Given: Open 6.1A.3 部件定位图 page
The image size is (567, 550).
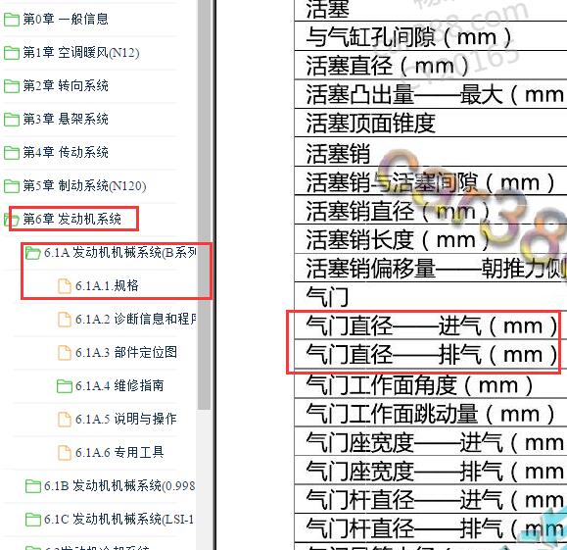Looking at the screenshot, I should click(126, 352).
